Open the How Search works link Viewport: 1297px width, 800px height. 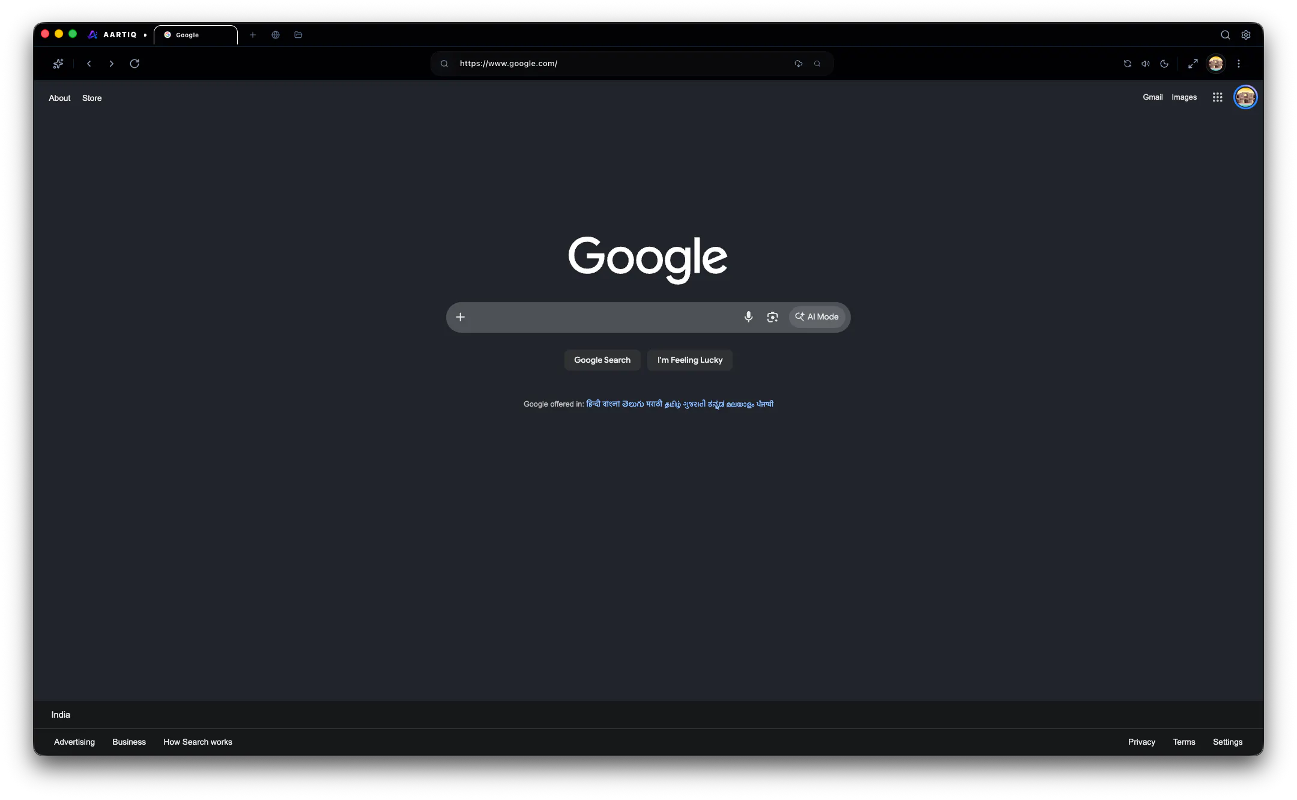point(198,742)
